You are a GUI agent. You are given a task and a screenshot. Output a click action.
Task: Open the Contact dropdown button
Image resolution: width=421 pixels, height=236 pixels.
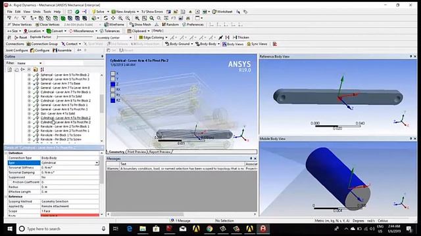point(71,44)
